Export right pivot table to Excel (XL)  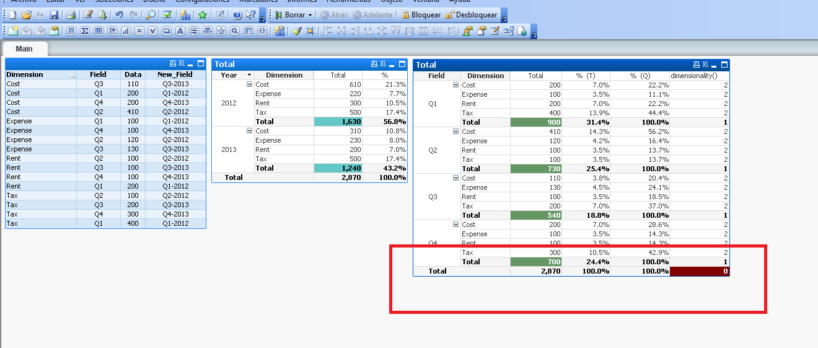pos(705,65)
